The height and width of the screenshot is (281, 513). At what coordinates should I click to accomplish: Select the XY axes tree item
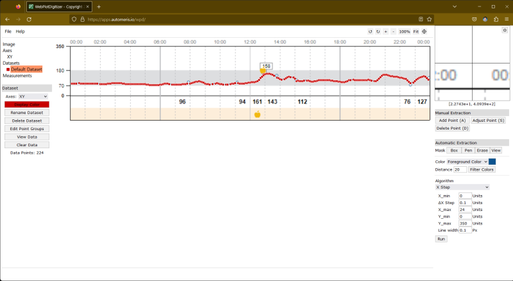point(10,56)
